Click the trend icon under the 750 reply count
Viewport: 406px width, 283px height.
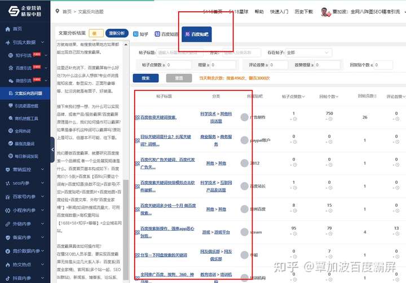pyautogui.click(x=330, y=119)
